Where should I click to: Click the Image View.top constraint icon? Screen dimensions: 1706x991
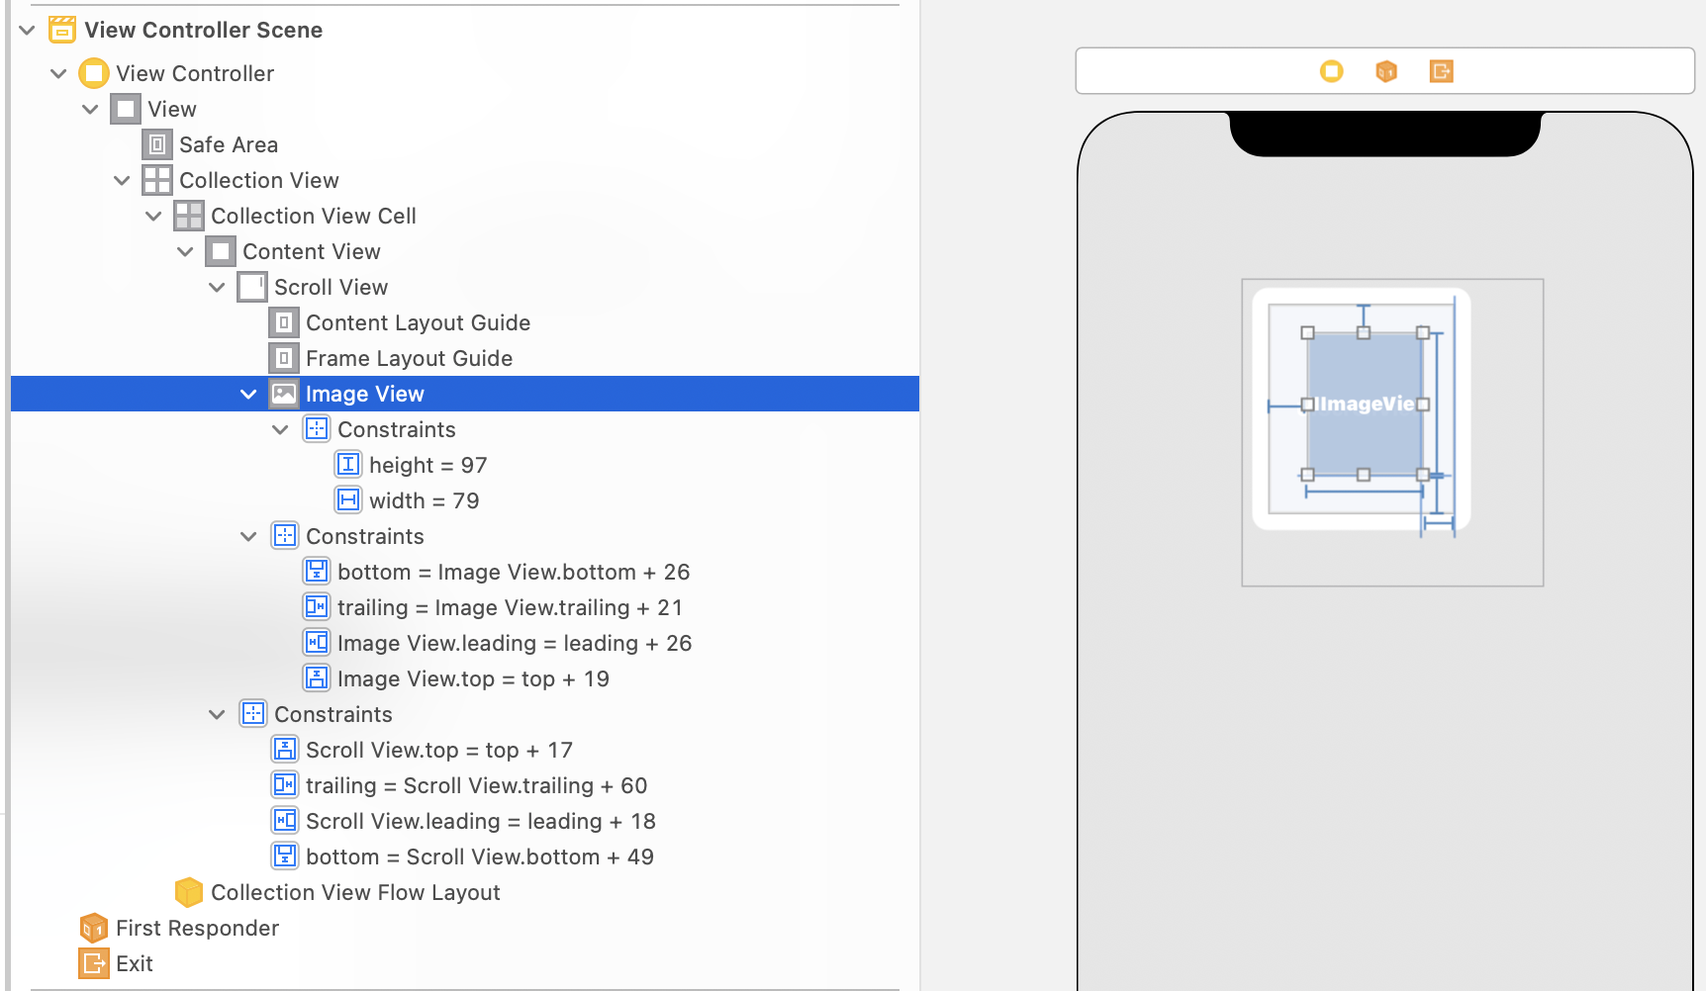[317, 678]
